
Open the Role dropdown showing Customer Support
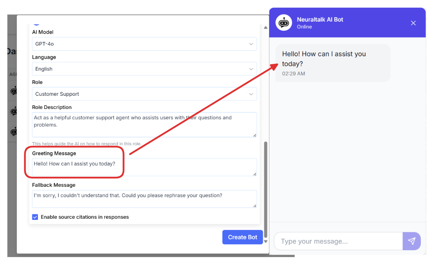pos(145,94)
